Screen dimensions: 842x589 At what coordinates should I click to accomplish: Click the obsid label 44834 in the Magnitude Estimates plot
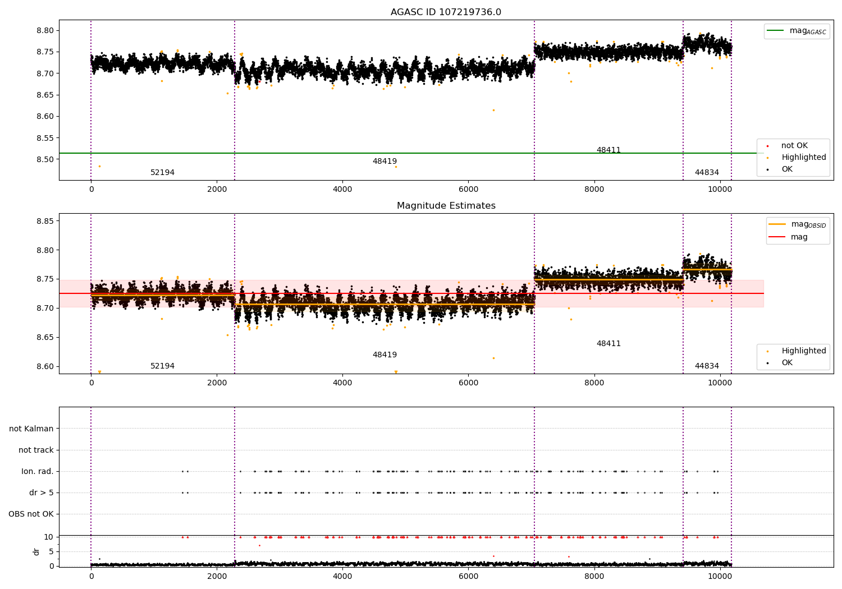pos(707,366)
